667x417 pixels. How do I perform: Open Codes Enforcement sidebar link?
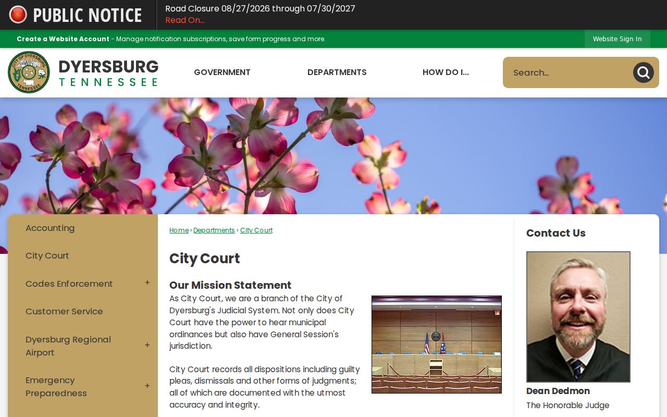(x=69, y=284)
